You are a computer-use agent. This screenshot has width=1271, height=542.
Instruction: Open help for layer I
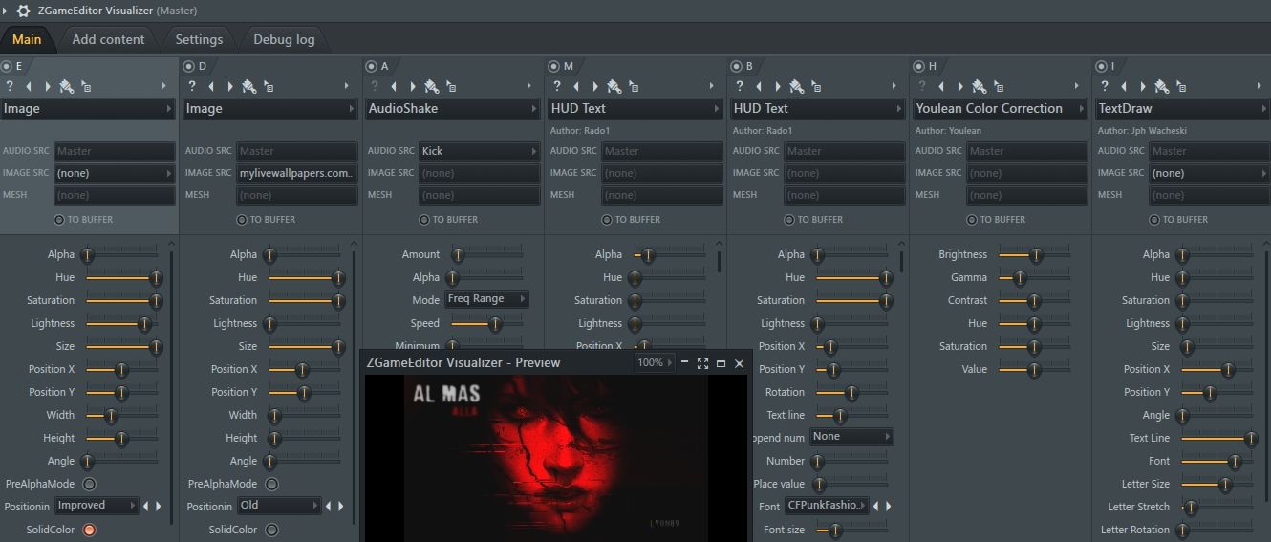(1105, 86)
